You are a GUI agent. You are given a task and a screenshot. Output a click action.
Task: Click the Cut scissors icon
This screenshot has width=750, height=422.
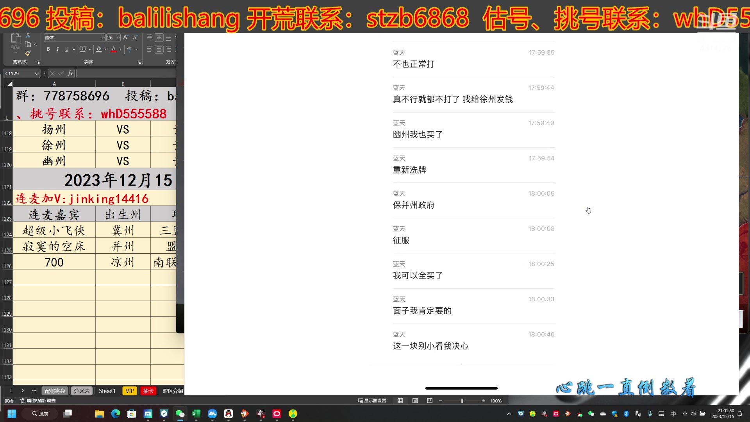28,36
